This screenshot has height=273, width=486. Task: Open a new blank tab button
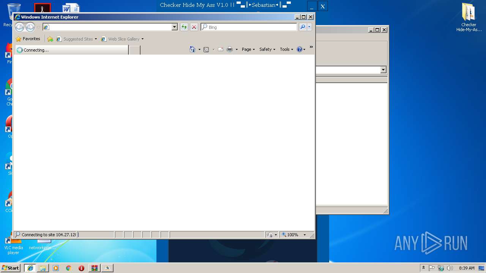click(x=135, y=50)
